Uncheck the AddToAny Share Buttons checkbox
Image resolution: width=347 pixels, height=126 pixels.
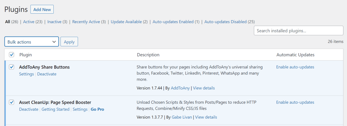point(12,67)
